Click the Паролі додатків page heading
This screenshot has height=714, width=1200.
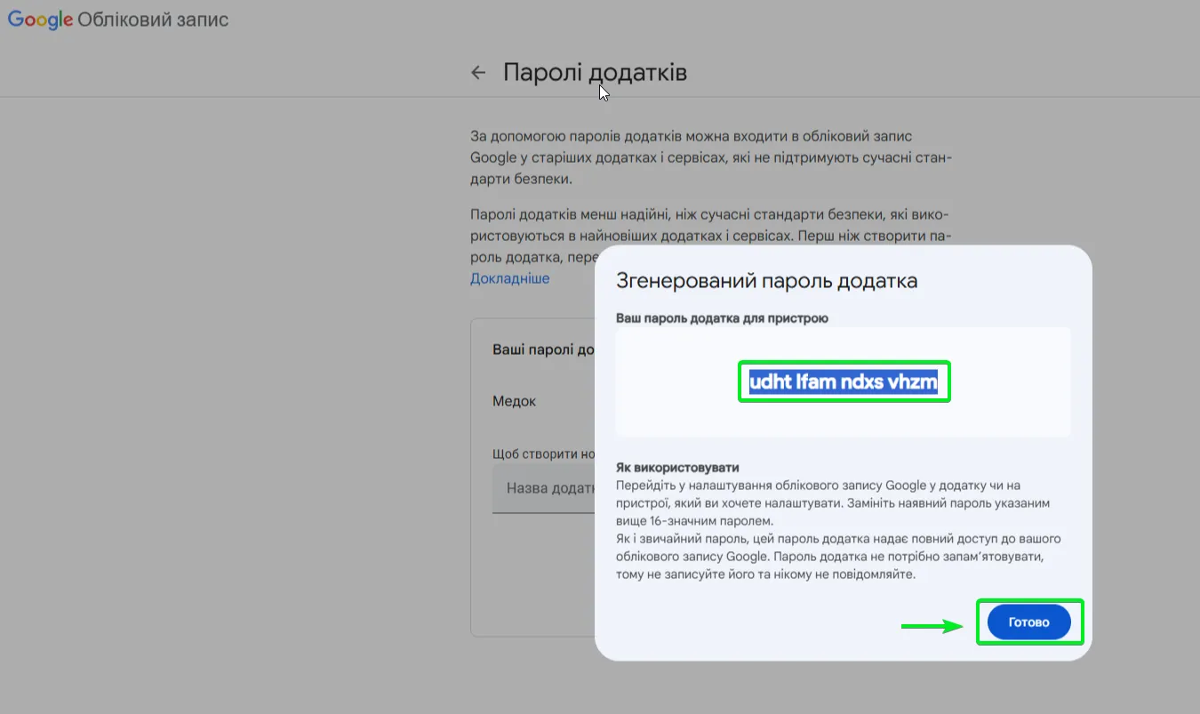click(595, 73)
